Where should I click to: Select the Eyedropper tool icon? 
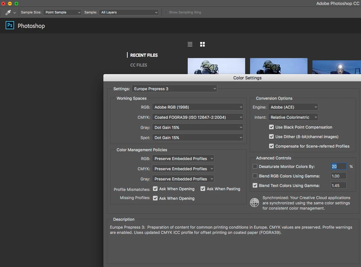click(x=8, y=12)
